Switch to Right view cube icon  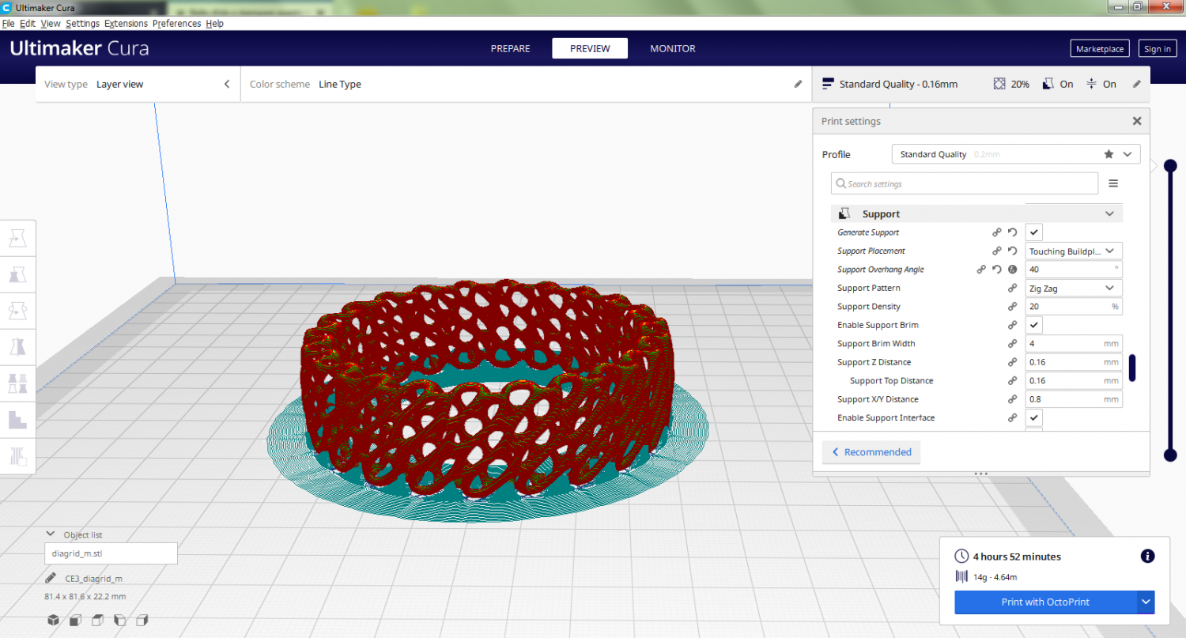[x=142, y=620]
